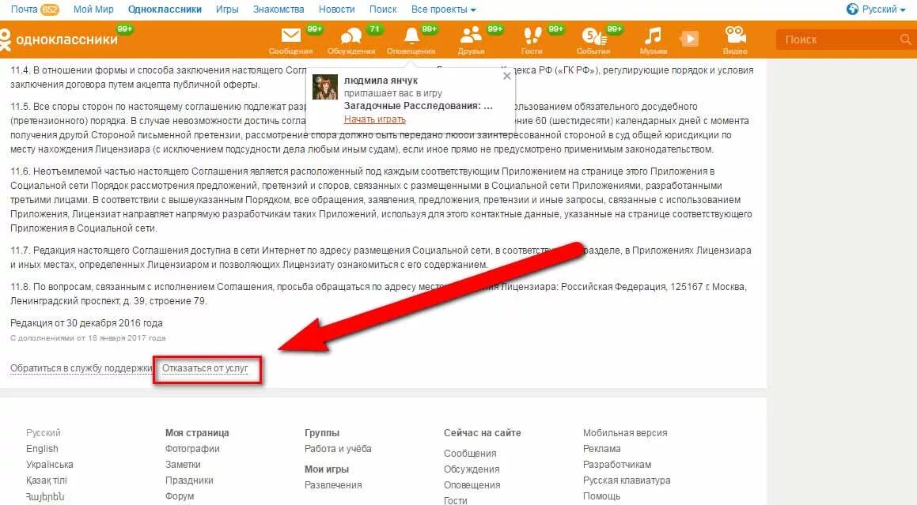Viewport: 917px width, 505px height.
Task: Click людмила янчук name in popup
Action: [381, 81]
